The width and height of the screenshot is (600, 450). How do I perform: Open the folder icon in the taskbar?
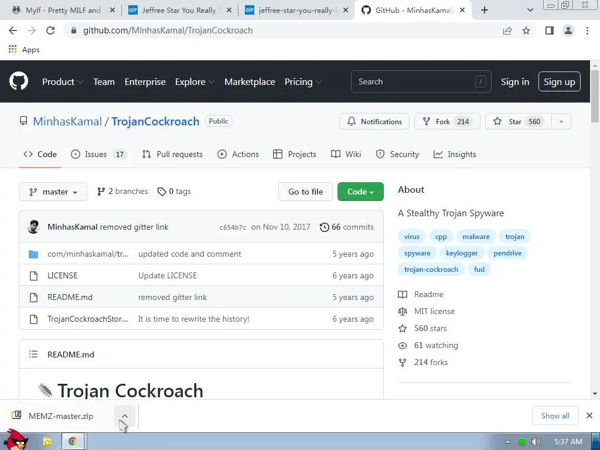click(47, 442)
